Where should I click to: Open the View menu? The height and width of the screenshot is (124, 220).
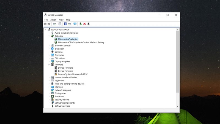pos(61,20)
